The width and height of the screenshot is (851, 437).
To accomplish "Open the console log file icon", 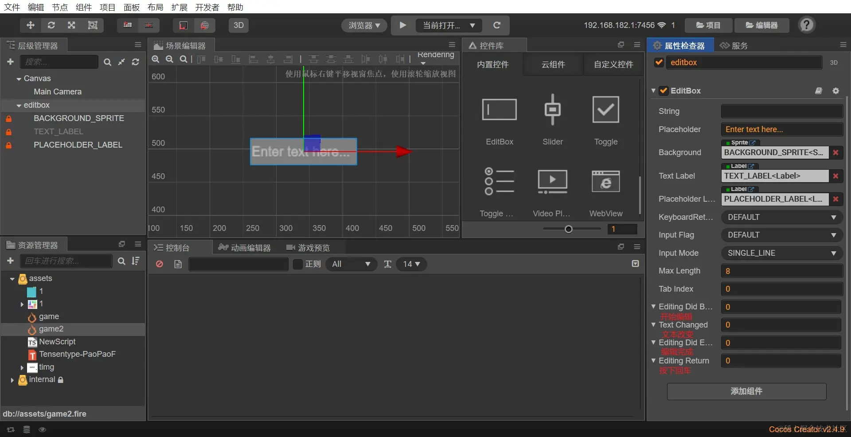I will click(178, 264).
